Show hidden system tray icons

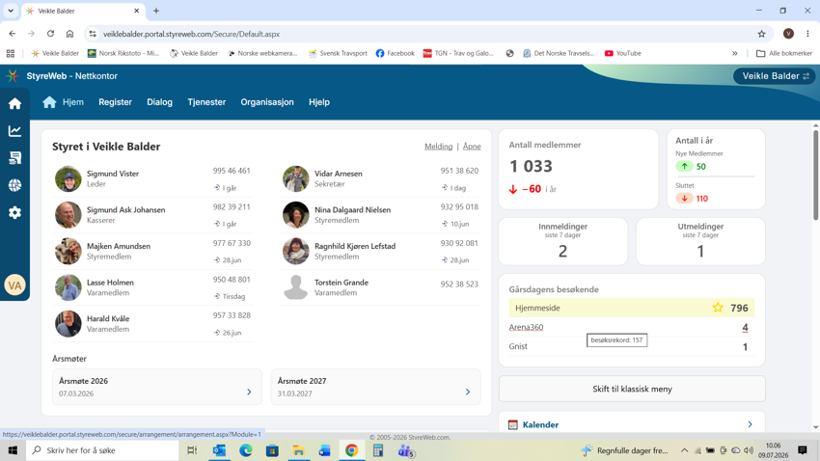(x=684, y=450)
